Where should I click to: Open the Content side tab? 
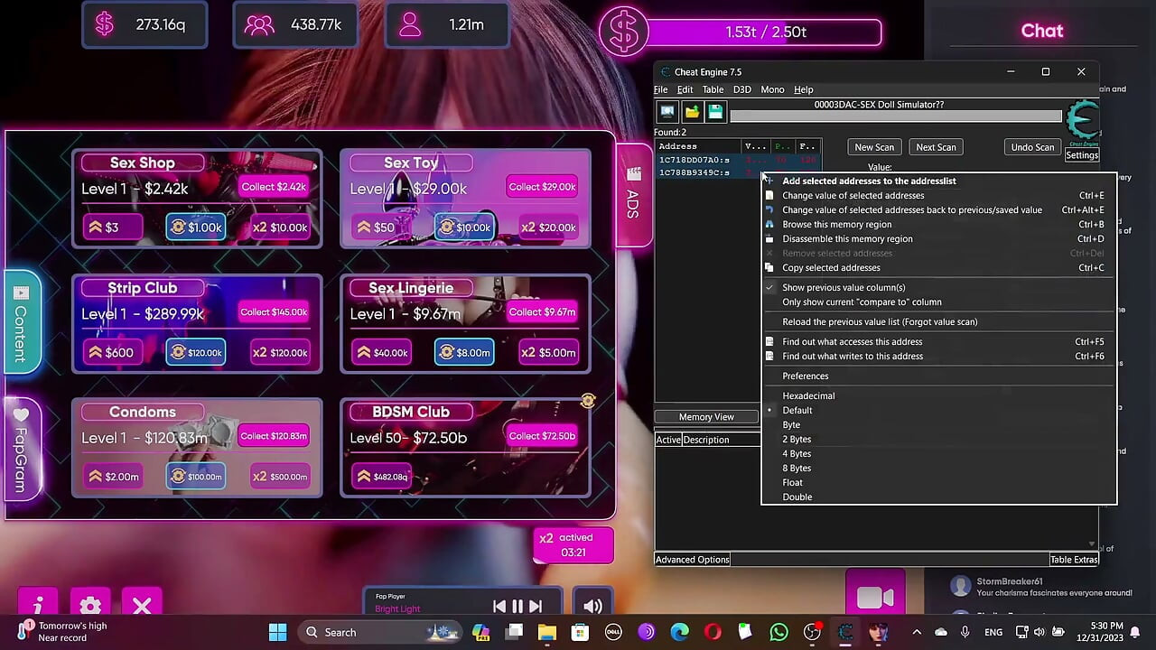(21, 321)
